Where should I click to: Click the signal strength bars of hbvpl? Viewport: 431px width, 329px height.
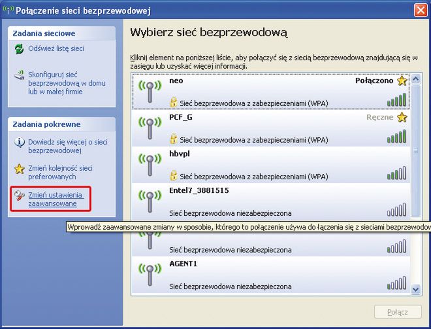click(396, 173)
